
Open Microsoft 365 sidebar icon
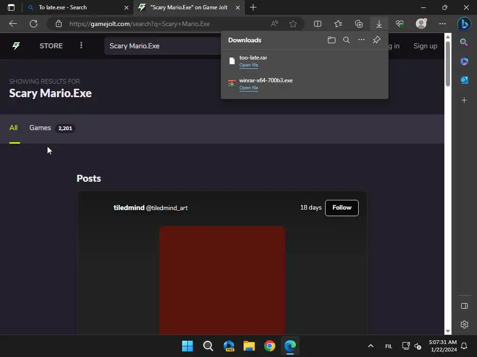pyautogui.click(x=464, y=61)
